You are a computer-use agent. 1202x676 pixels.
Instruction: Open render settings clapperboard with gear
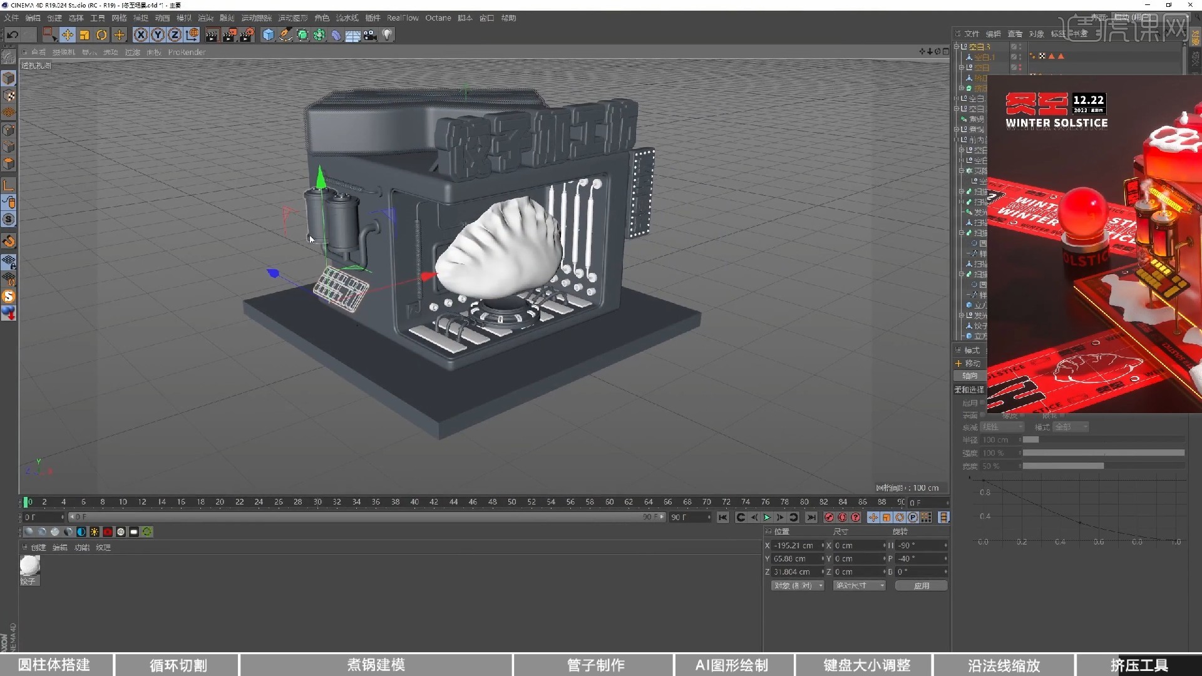tap(247, 35)
